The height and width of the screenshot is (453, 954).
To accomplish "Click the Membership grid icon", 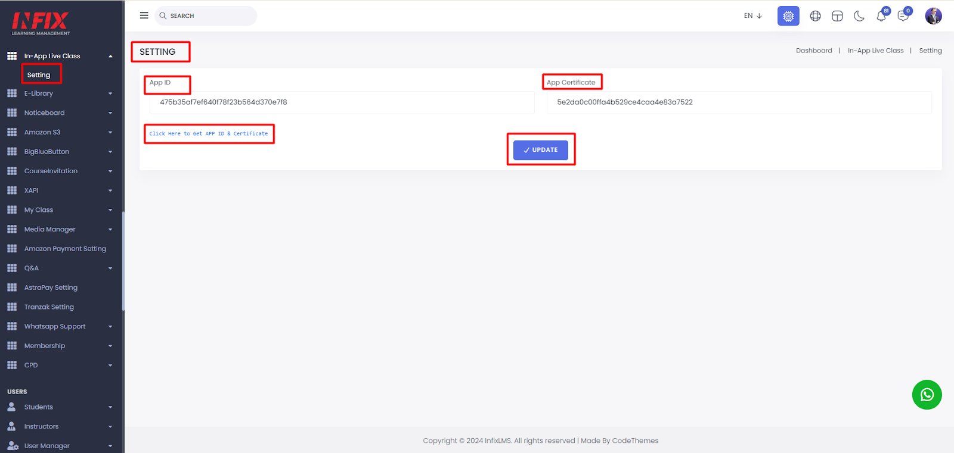I will 12,346.
